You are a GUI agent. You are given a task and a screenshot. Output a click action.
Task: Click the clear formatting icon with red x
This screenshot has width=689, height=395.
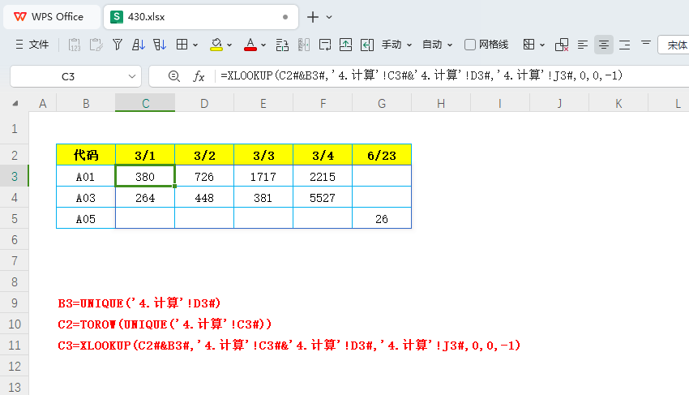(x=562, y=45)
